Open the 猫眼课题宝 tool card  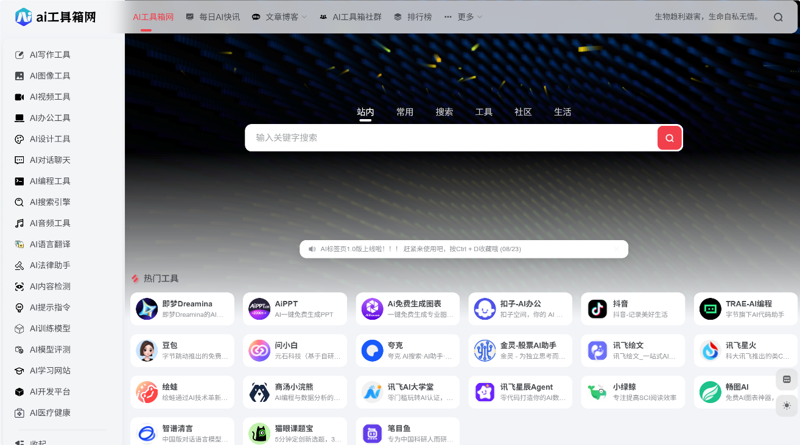click(295, 431)
